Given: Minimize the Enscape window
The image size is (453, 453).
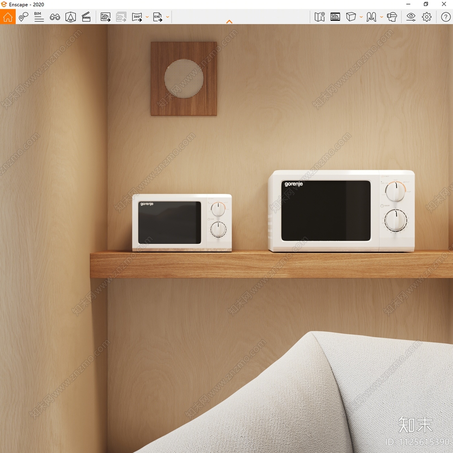Looking at the screenshot, I should point(408,4).
